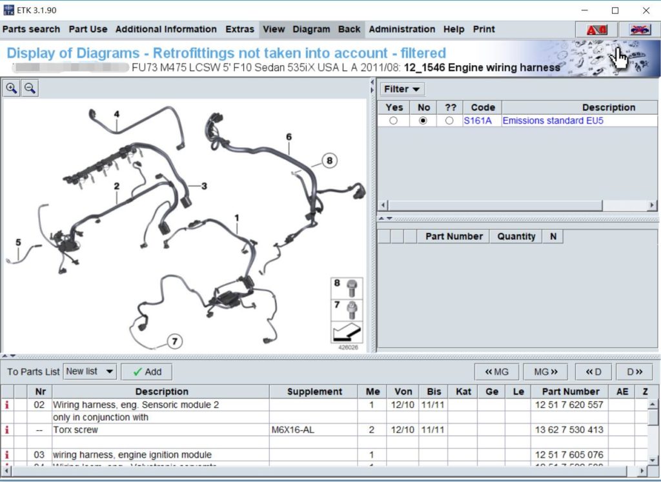
Task: Click the font size A/A toolbar icon
Action: (595, 29)
